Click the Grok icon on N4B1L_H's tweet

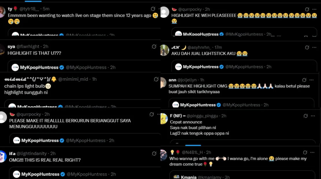(305, 152)
